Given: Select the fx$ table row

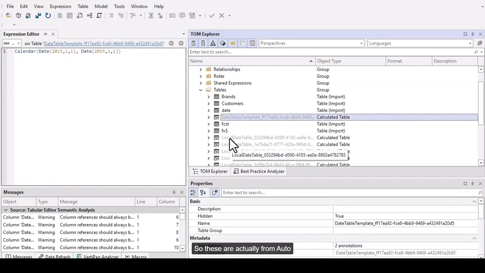Looking at the screenshot, I should (333, 131).
